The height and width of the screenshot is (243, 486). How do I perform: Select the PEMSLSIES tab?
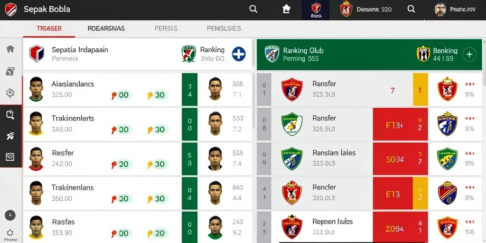pos(224,28)
